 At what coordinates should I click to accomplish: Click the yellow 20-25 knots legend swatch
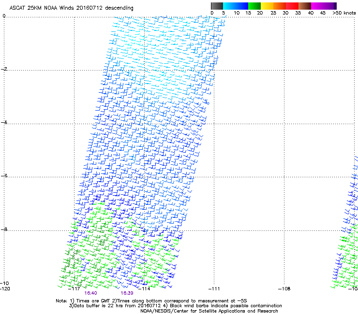click(267, 6)
